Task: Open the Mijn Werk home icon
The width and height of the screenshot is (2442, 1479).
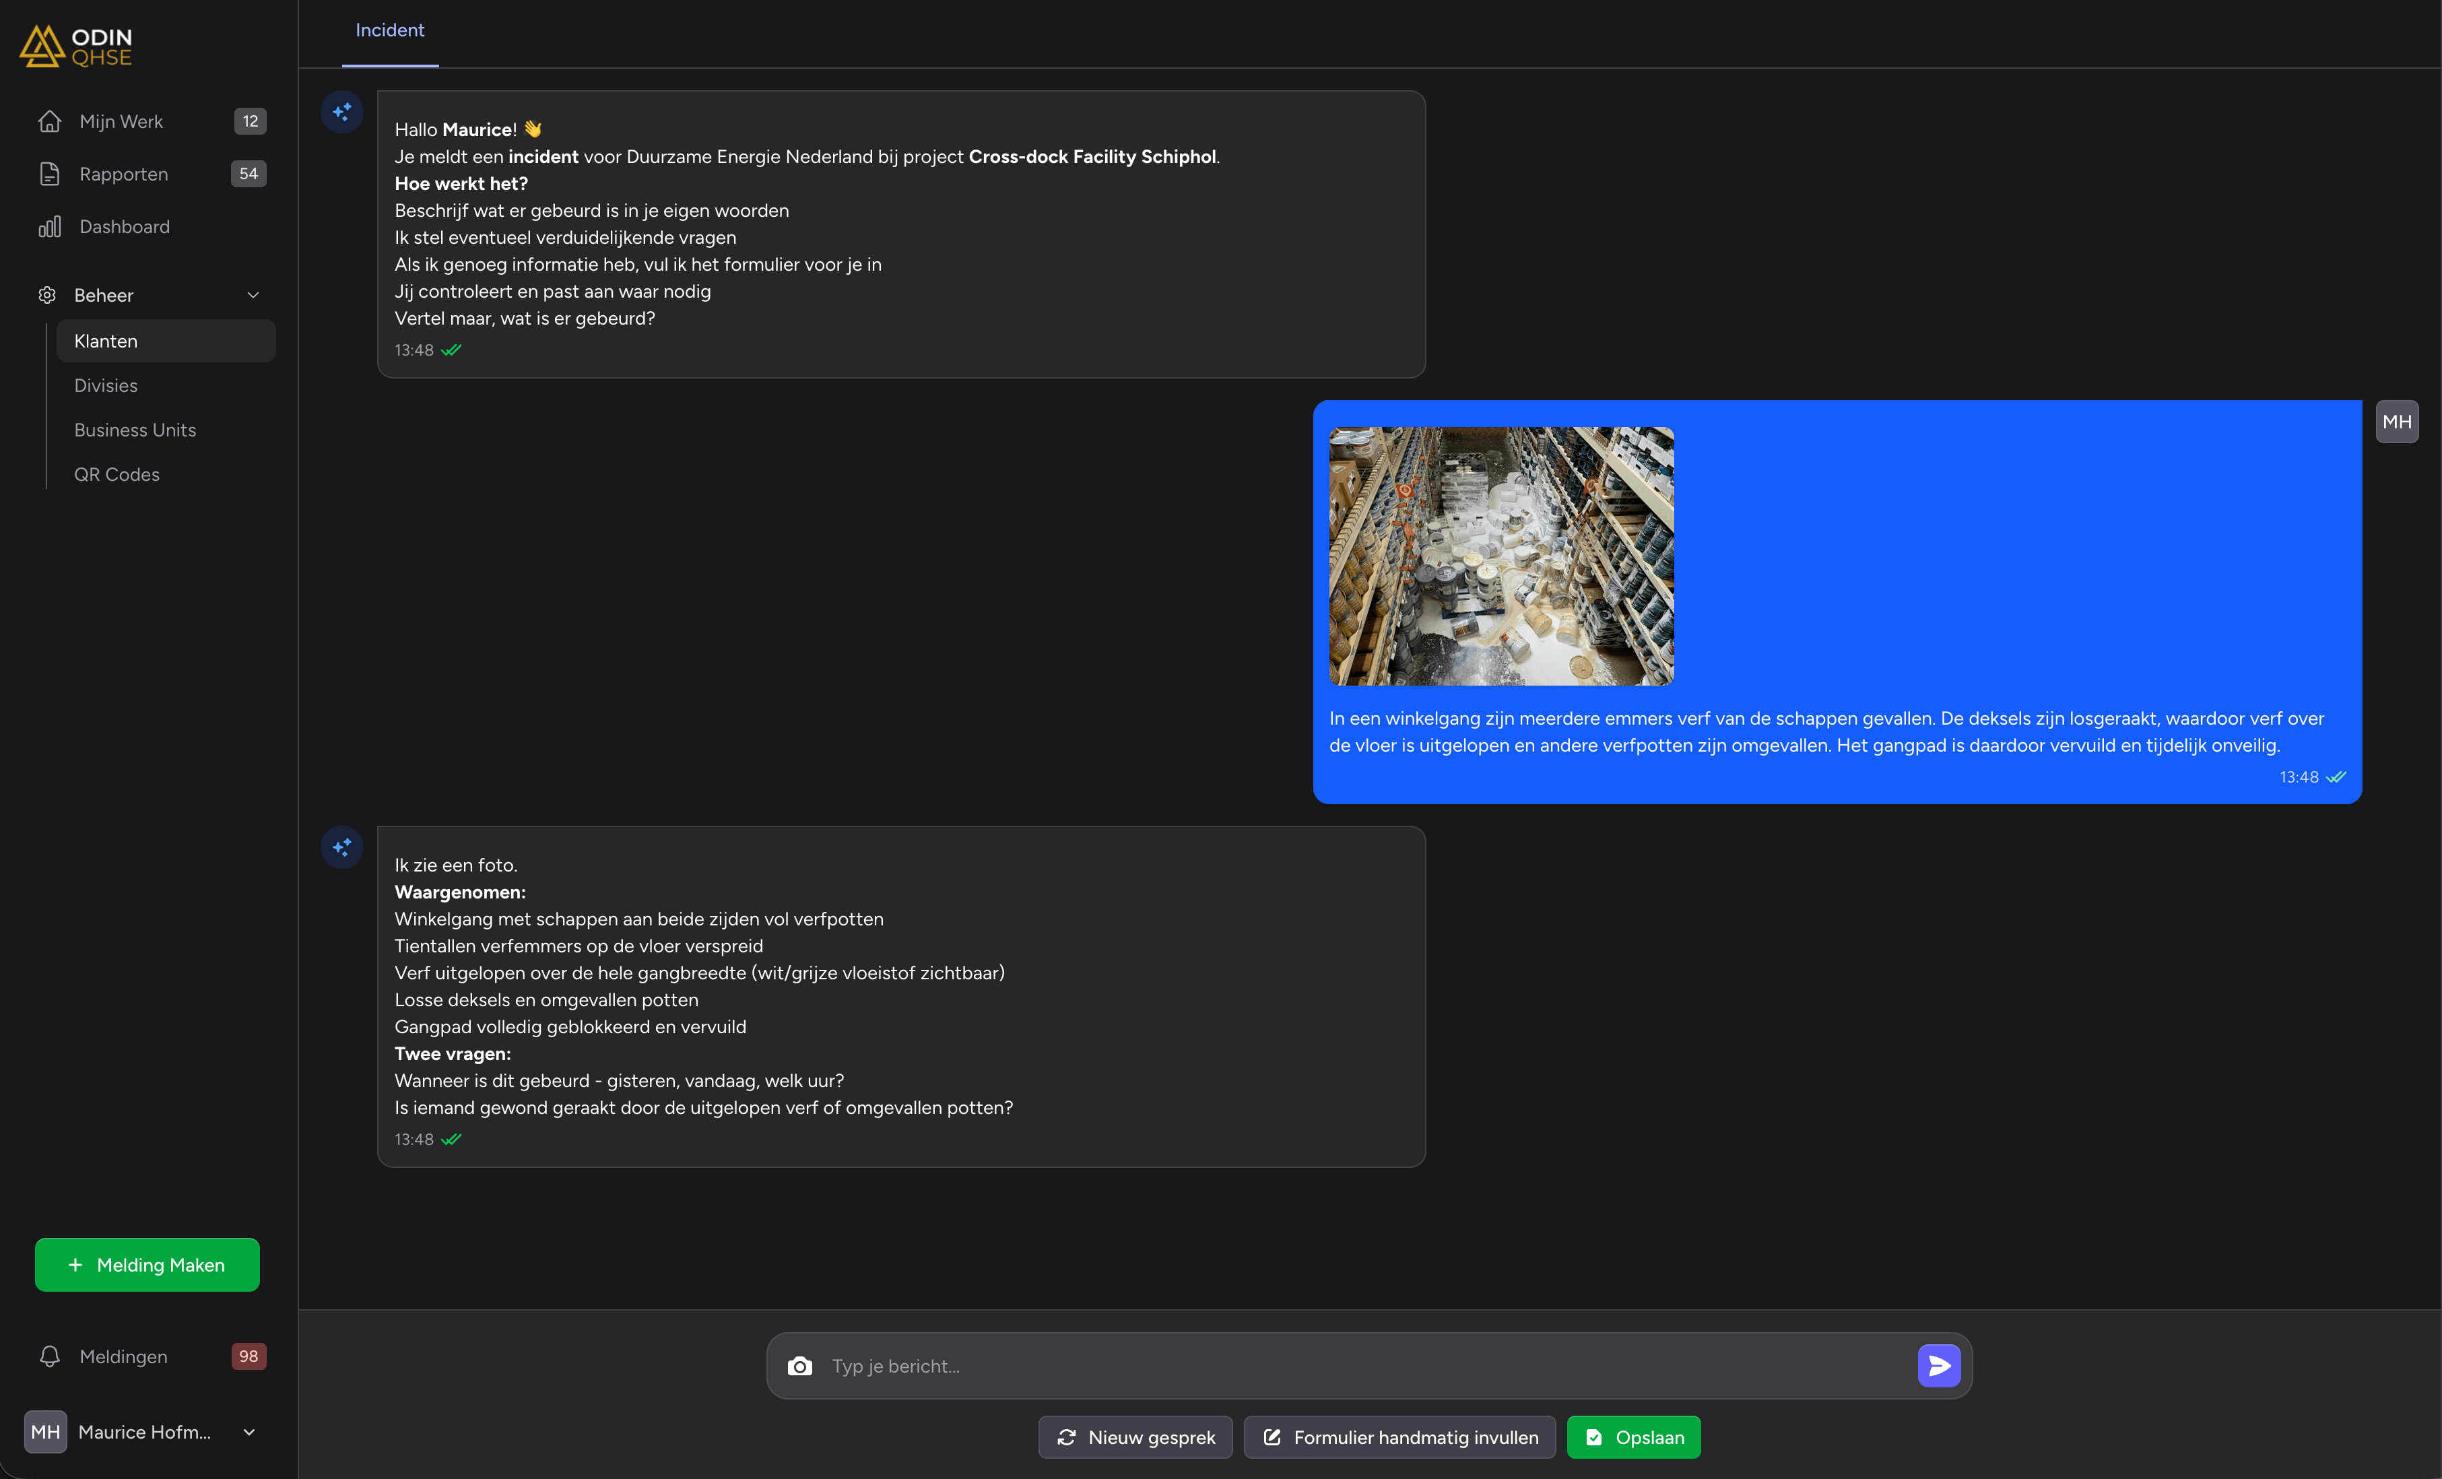Action: coord(51,121)
